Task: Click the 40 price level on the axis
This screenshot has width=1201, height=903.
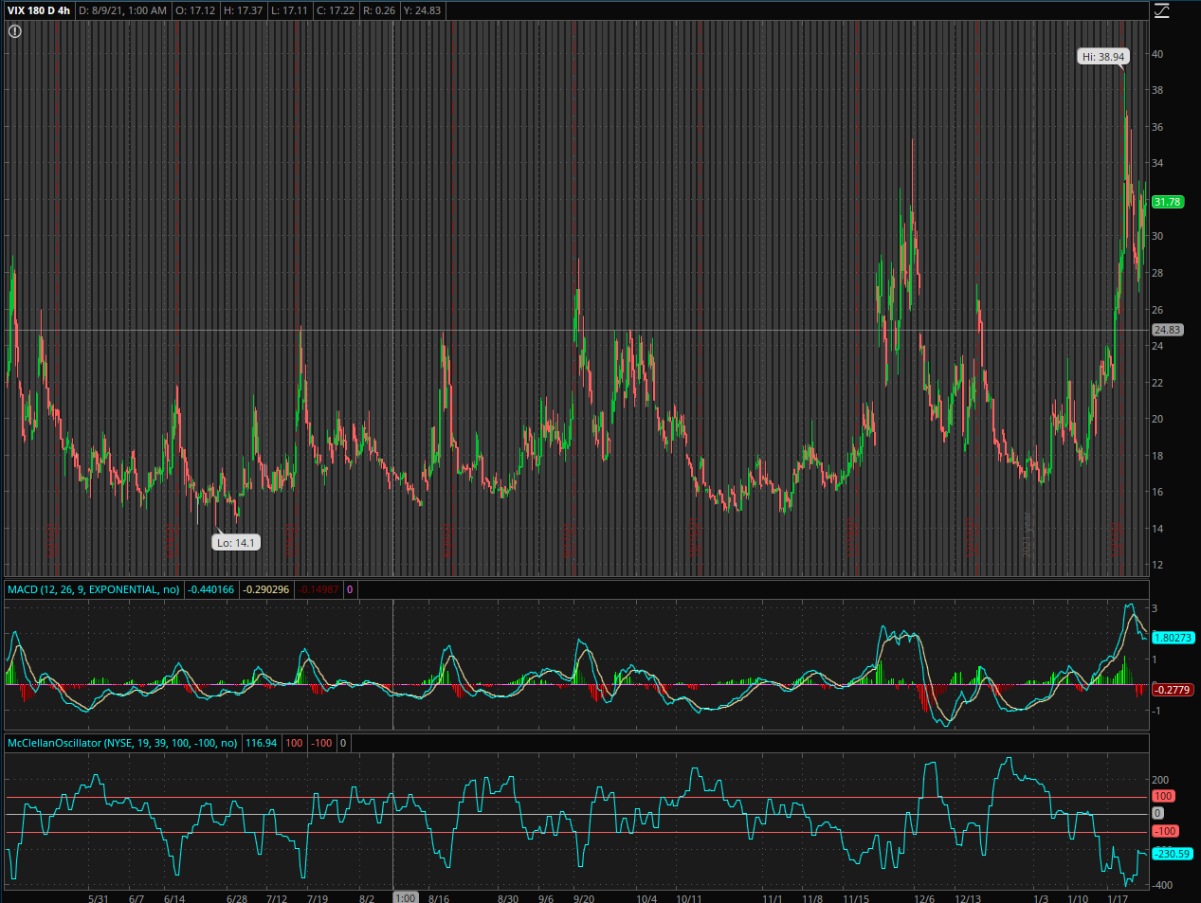Action: pyautogui.click(x=1157, y=54)
